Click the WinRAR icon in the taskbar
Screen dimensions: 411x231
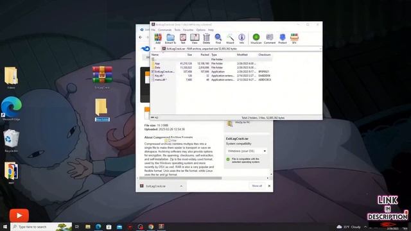161,227
